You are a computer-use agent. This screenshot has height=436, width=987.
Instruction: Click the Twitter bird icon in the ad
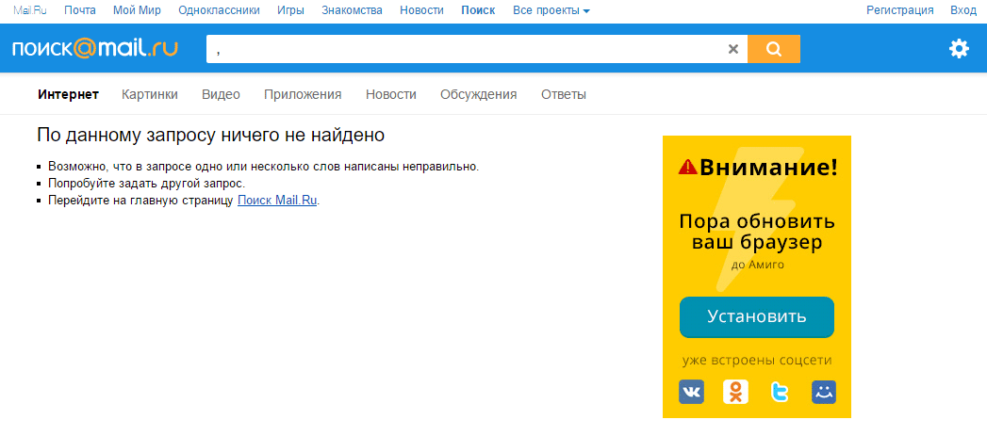coord(780,392)
